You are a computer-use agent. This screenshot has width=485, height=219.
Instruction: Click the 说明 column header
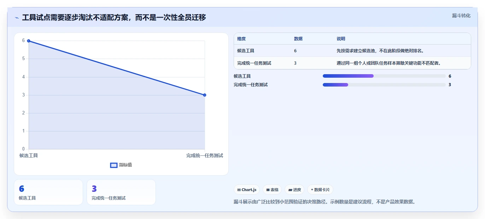[x=341, y=39]
